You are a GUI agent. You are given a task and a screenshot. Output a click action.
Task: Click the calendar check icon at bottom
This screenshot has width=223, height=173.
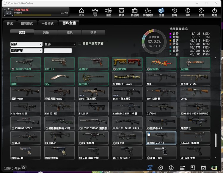203,168
